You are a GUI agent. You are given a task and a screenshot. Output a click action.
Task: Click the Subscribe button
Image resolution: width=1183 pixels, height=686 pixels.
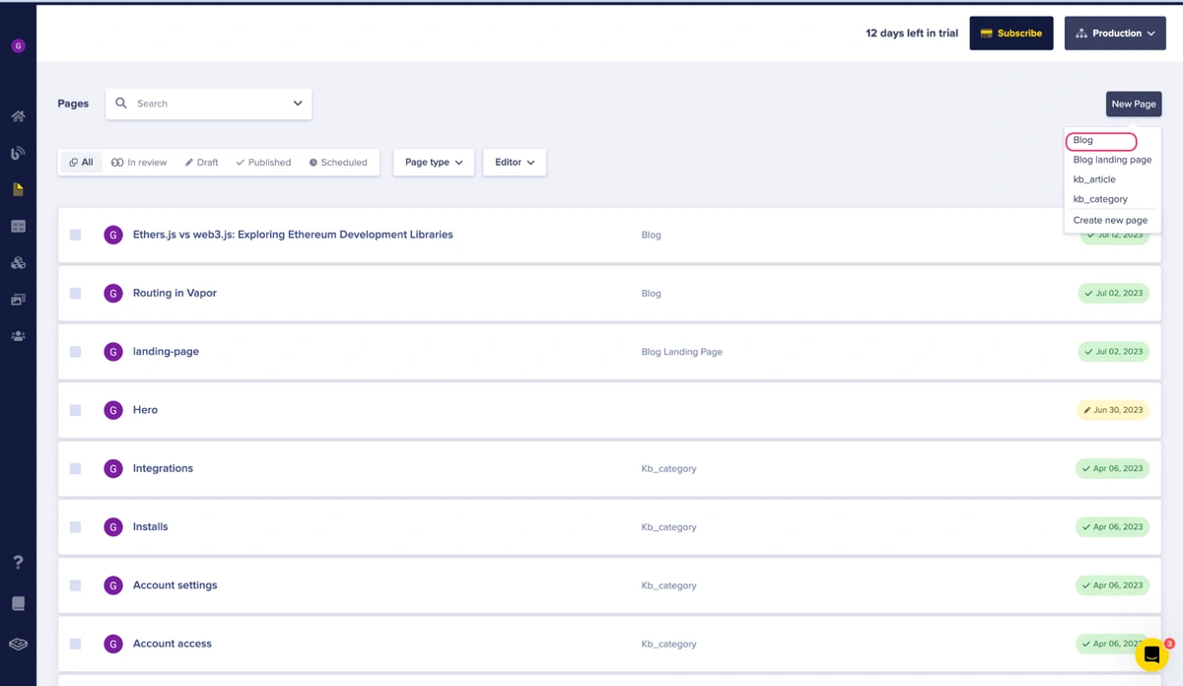(1010, 34)
